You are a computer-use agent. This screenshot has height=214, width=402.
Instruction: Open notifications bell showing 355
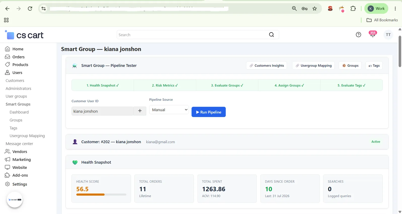(x=373, y=34)
